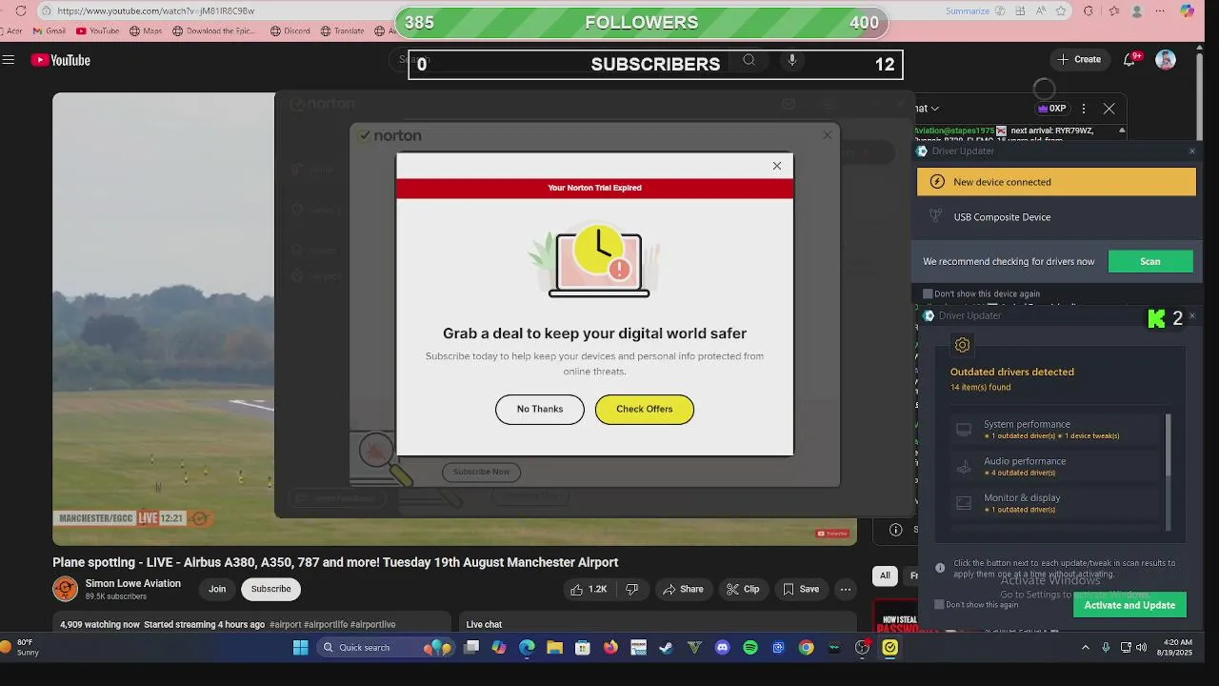This screenshot has width=1219, height=686.
Task: Open Discord from the taskbar
Action: [x=722, y=648]
